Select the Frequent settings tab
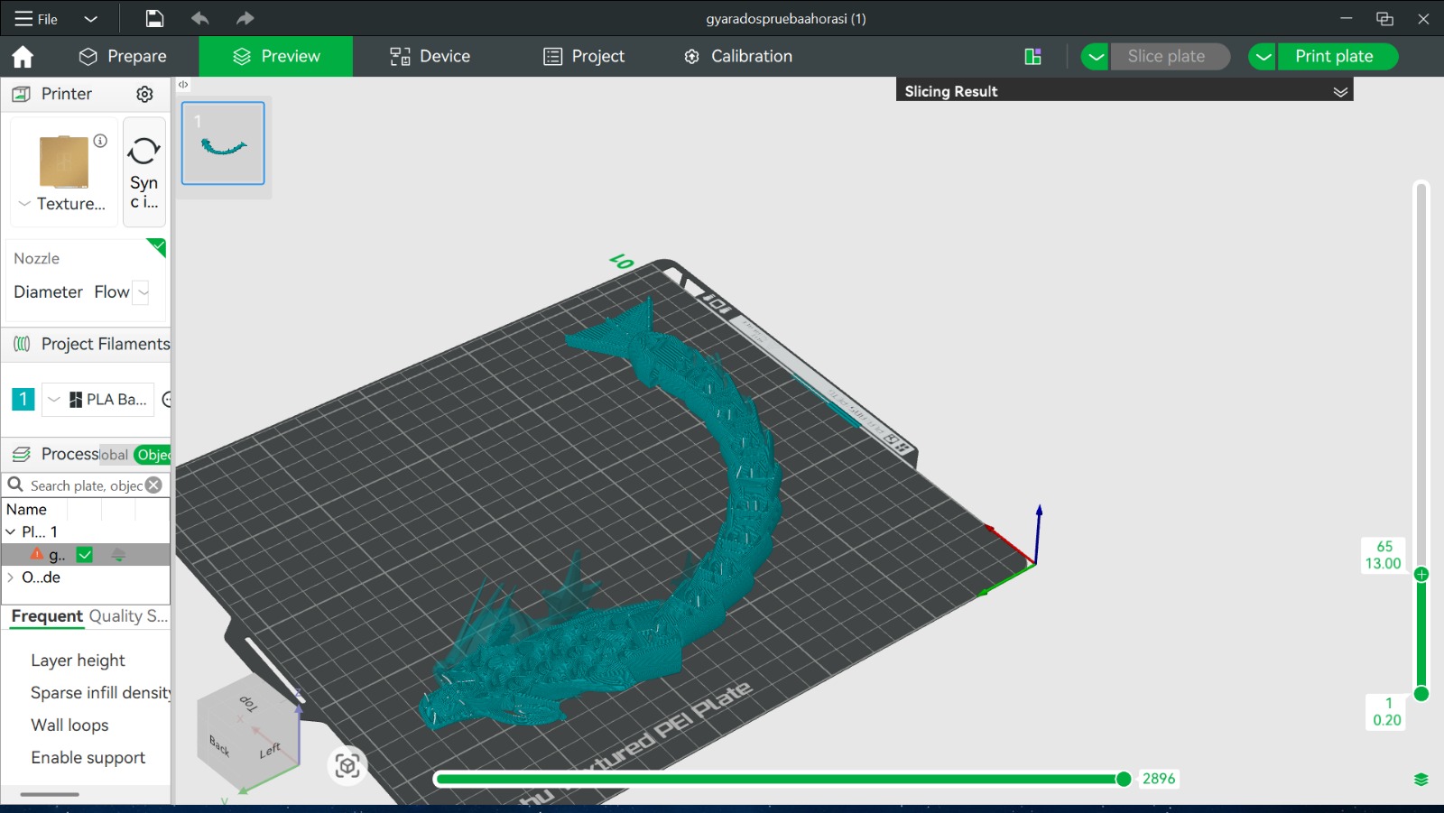 click(x=47, y=616)
